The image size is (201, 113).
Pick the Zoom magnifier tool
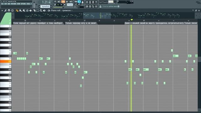pos(41,10)
